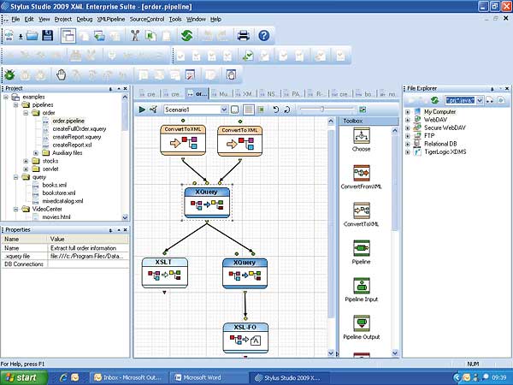This screenshot has height=385, width=513.
Task: Click the green refresh icon in File Explorer
Action: click(434, 100)
